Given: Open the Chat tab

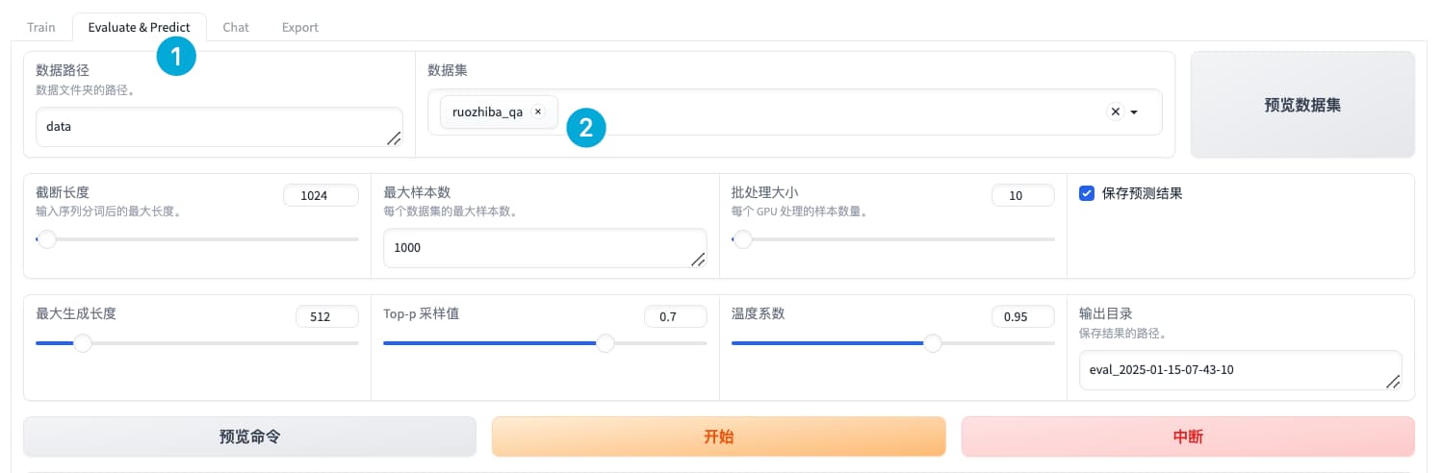Looking at the screenshot, I should click(236, 27).
